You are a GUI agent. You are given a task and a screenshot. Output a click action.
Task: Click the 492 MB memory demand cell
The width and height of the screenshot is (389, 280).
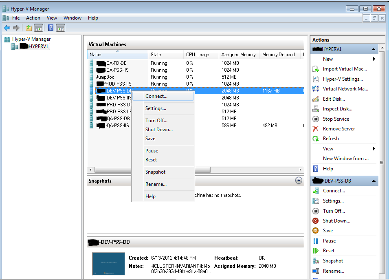[x=270, y=126]
